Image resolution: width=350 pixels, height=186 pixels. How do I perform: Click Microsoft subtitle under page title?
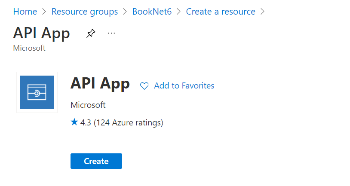(29, 48)
